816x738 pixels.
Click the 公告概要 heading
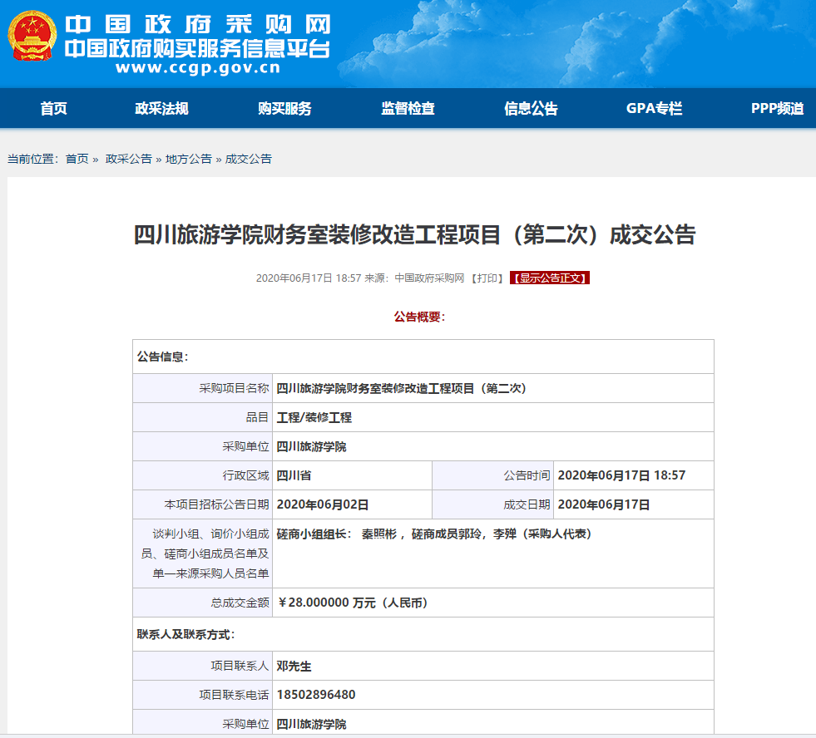coord(419,317)
